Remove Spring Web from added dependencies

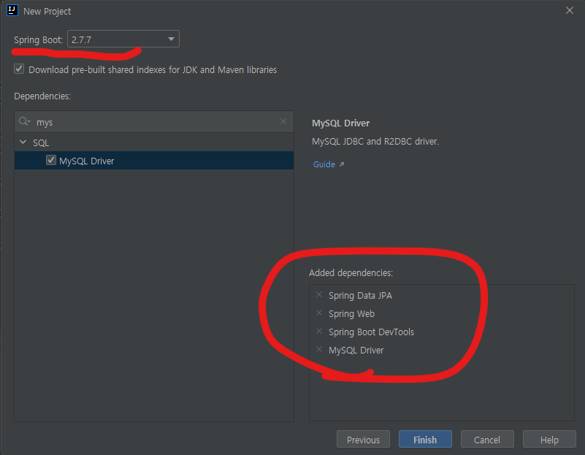coord(319,313)
